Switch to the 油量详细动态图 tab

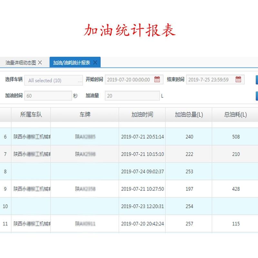tap(21, 63)
